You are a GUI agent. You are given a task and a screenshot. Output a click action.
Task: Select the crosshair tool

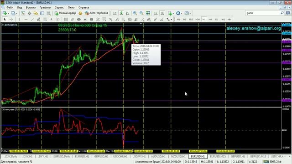tap(11, 19)
